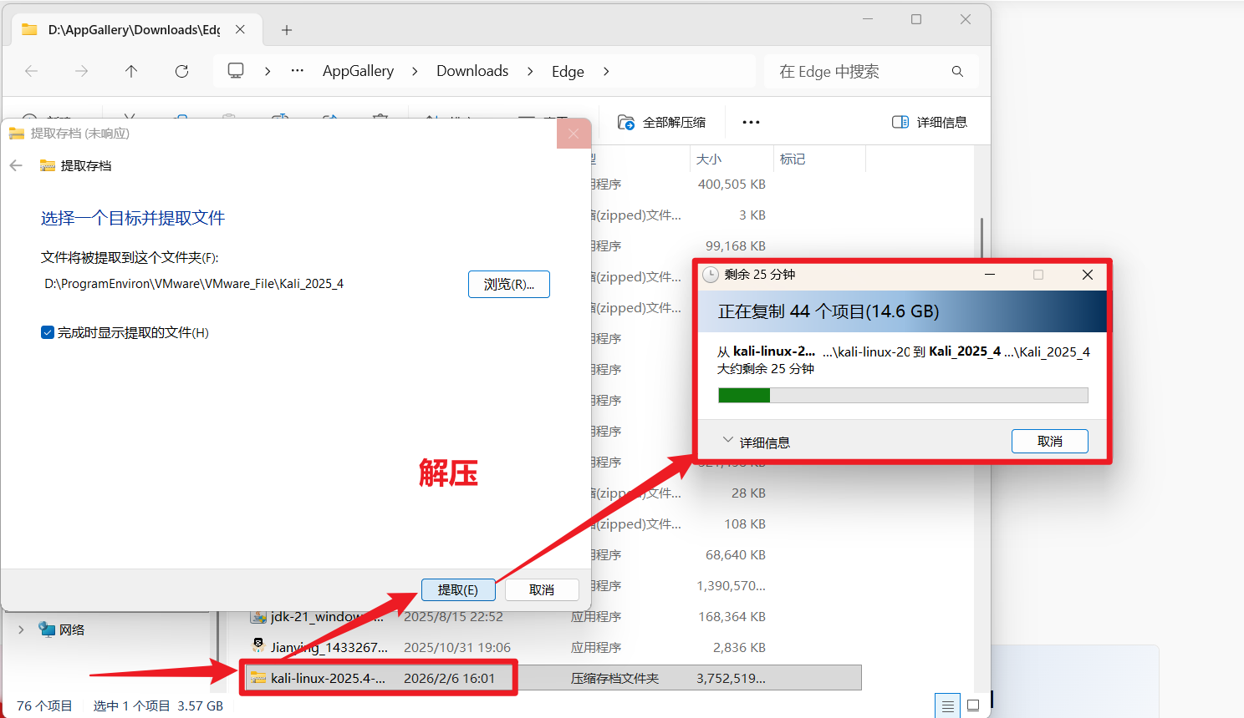
Task: Sort by the 标记 column header
Action: pos(793,159)
